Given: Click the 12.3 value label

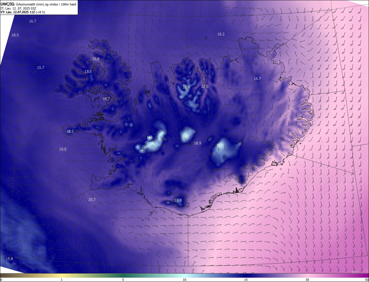Looking at the screenshot, I should tap(70, 131).
